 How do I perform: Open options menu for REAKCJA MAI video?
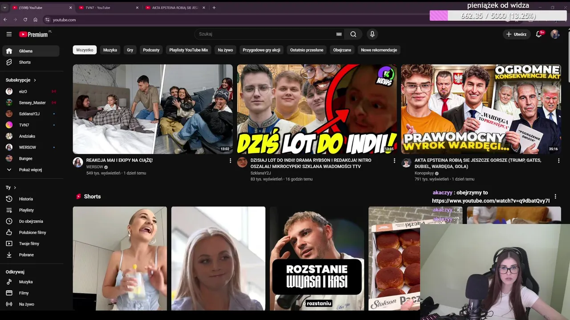pos(230,160)
